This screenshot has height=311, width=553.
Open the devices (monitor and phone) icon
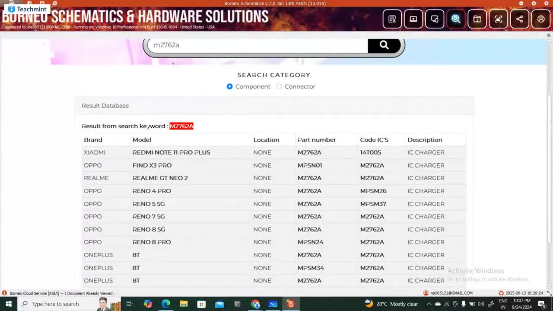(x=435, y=19)
